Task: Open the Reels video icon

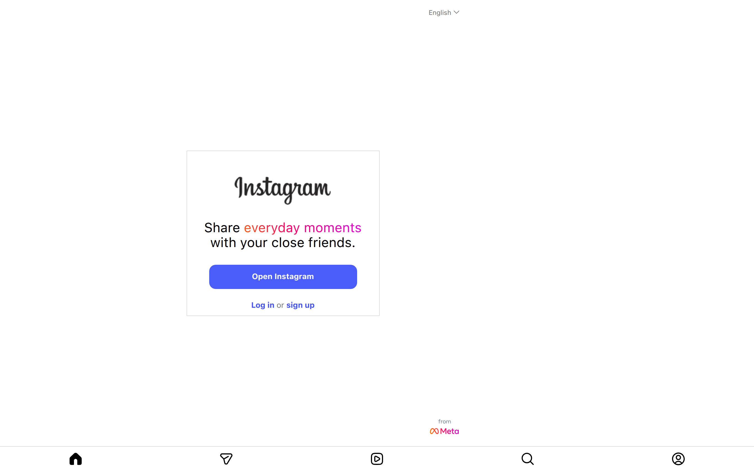Action: [377, 459]
